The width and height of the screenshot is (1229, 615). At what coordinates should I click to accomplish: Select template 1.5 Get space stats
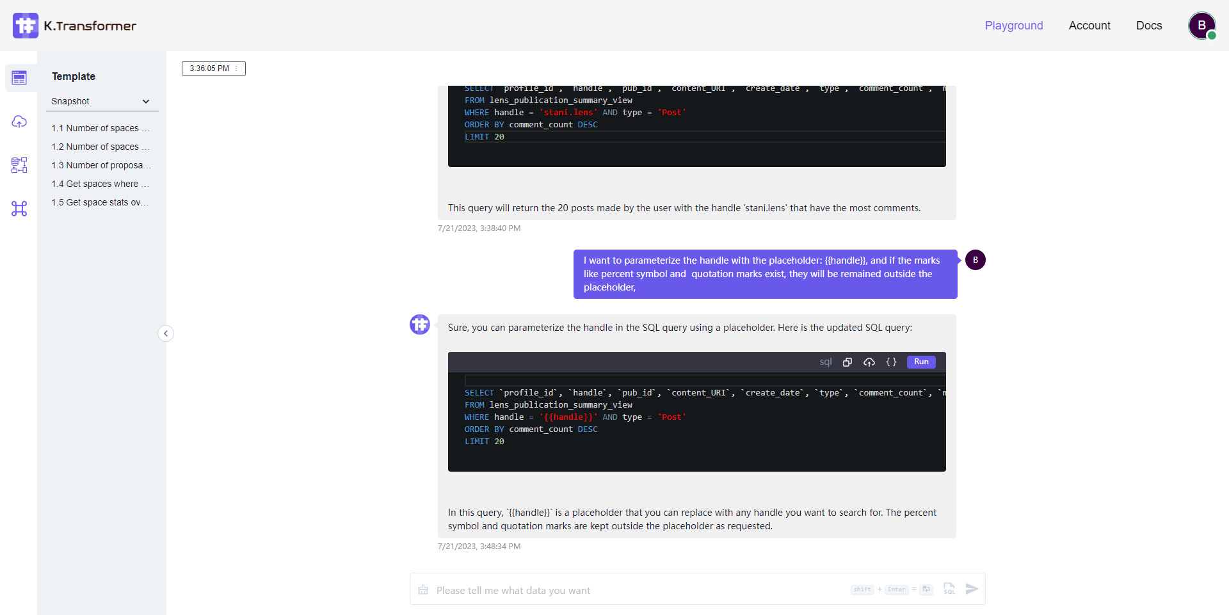100,202
